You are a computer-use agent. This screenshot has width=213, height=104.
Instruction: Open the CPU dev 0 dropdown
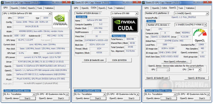(x=195, y=69)
